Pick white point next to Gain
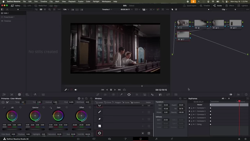 [50, 107]
